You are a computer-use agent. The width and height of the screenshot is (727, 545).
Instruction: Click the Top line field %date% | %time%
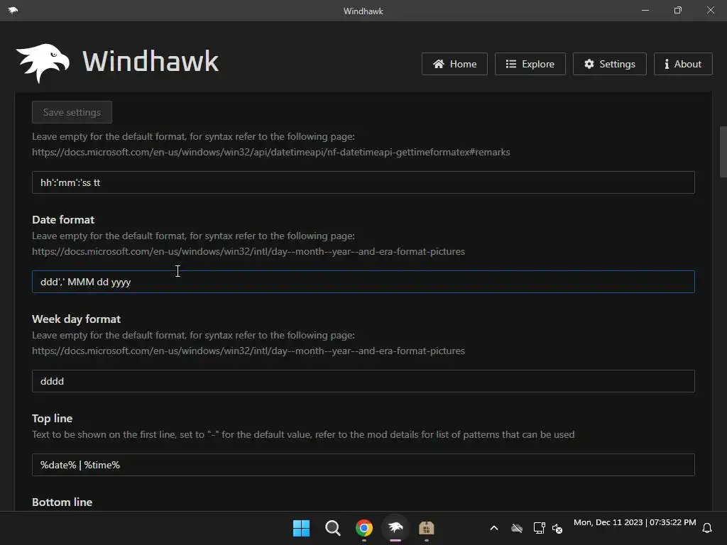363,465
